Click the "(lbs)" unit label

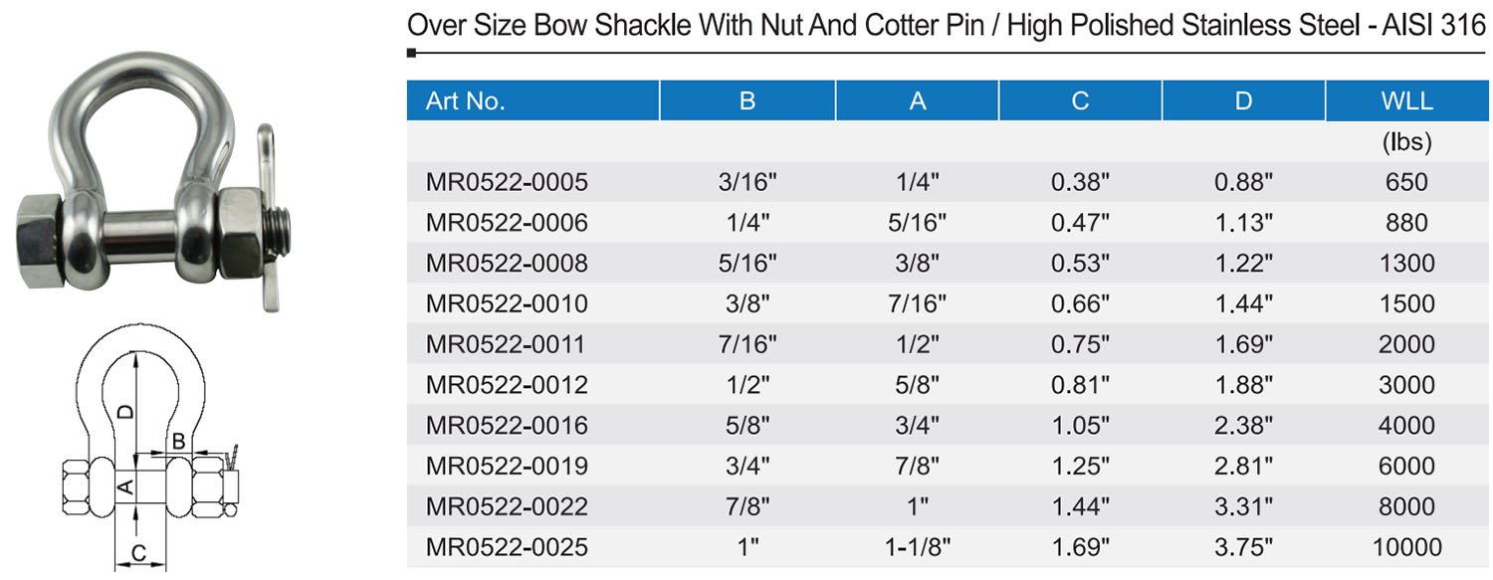click(1406, 142)
